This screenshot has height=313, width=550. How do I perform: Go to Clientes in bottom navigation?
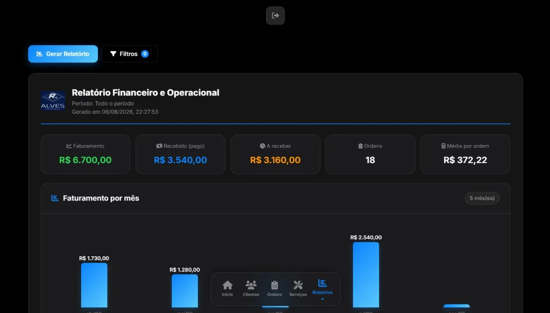tap(251, 288)
